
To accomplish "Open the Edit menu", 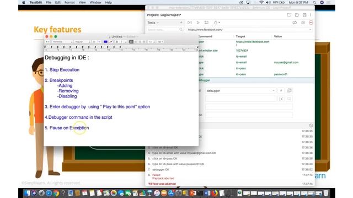I will coord(58,2).
